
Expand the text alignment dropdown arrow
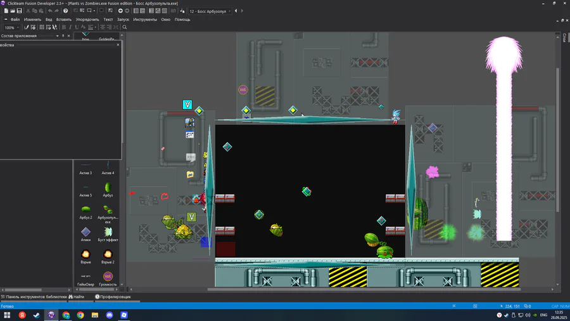[x=95, y=27]
